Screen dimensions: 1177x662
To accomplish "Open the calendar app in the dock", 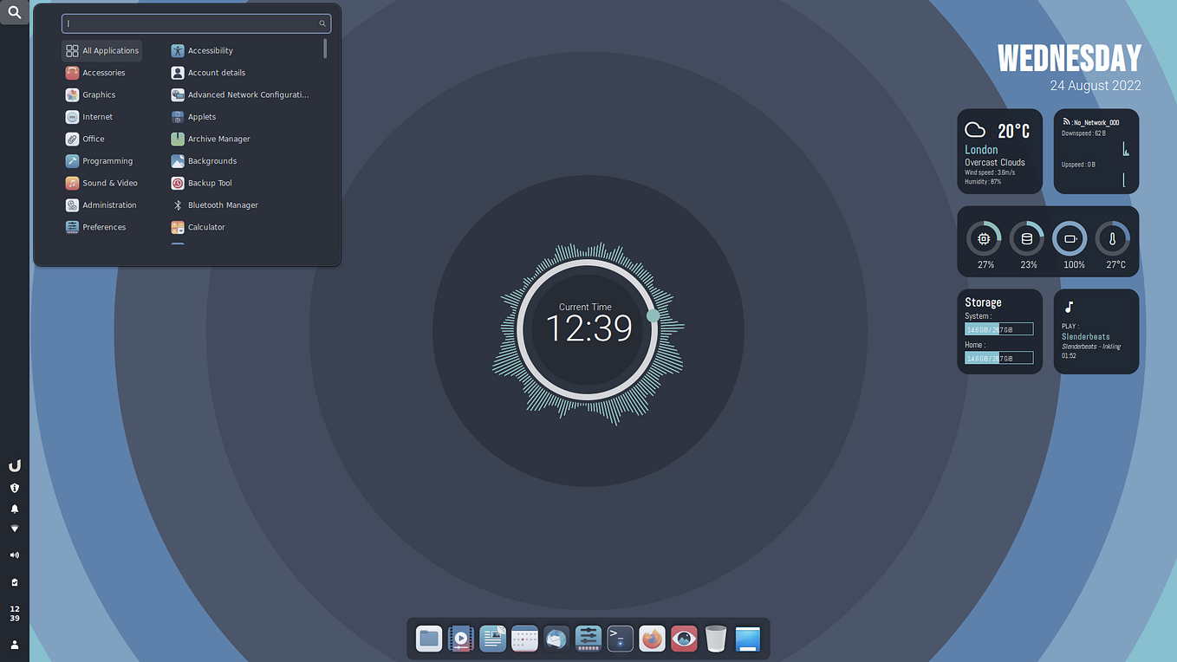I will click(524, 639).
